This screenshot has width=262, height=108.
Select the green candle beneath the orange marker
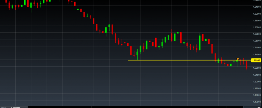(x=237, y=61)
